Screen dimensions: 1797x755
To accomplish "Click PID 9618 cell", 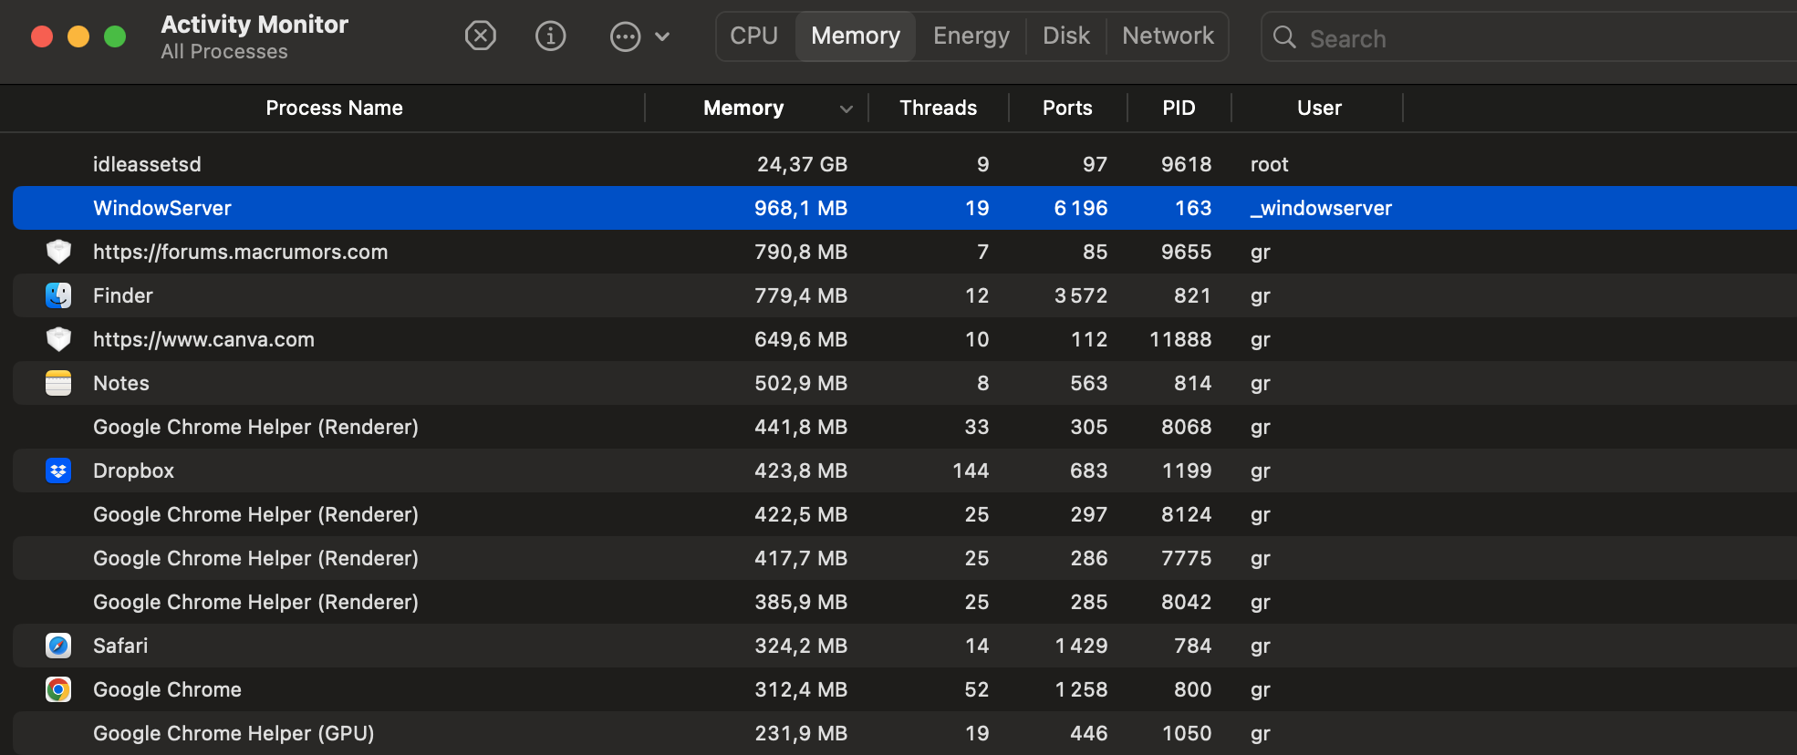I will click(1186, 164).
